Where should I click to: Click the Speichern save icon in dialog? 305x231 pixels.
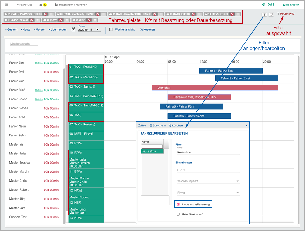tap(151, 125)
